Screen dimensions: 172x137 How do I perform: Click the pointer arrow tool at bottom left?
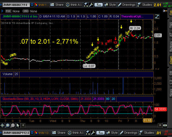(x=18, y=125)
